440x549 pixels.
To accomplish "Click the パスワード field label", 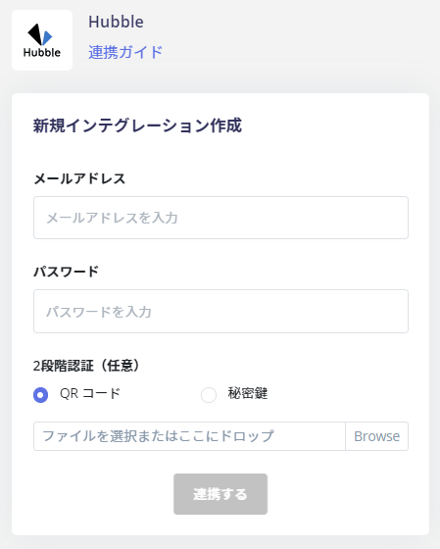I will [67, 272].
